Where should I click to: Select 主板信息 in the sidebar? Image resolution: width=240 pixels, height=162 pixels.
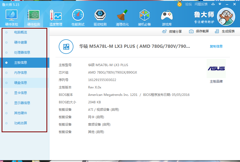pyautogui.click(x=25, y=63)
